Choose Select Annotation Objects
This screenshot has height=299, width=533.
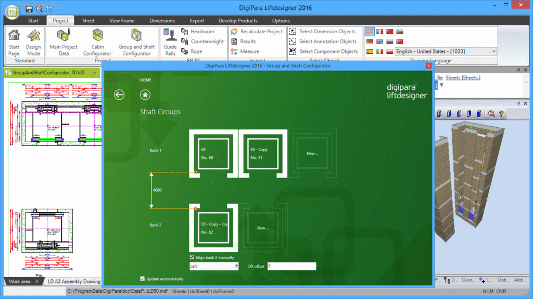[323, 42]
